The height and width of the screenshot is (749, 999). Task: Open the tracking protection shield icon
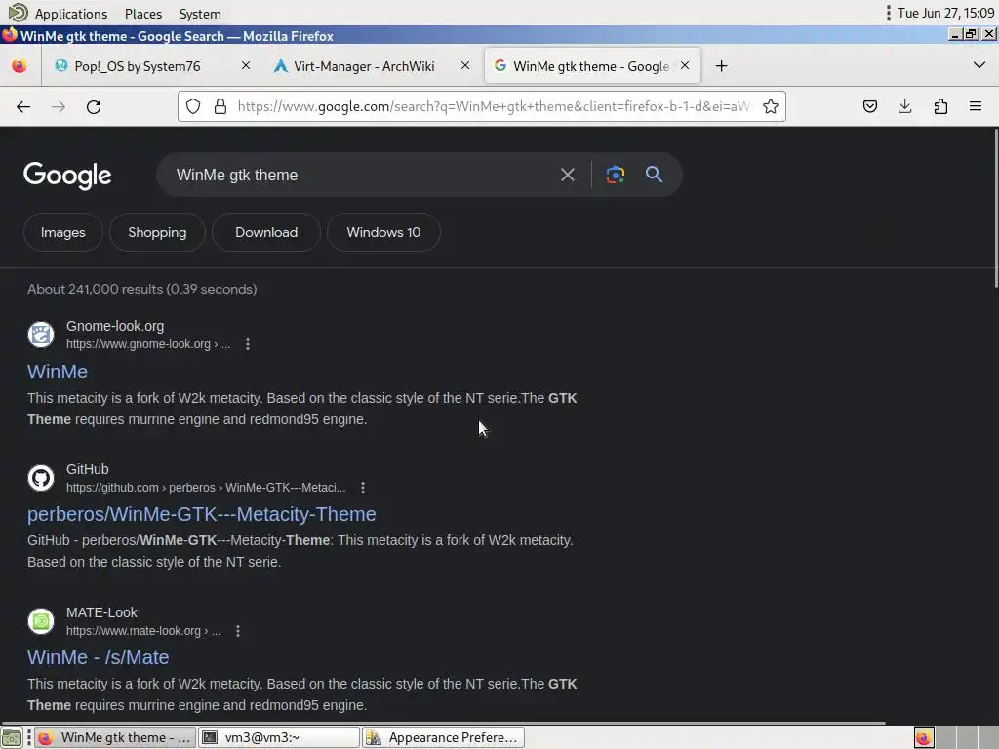[193, 106]
